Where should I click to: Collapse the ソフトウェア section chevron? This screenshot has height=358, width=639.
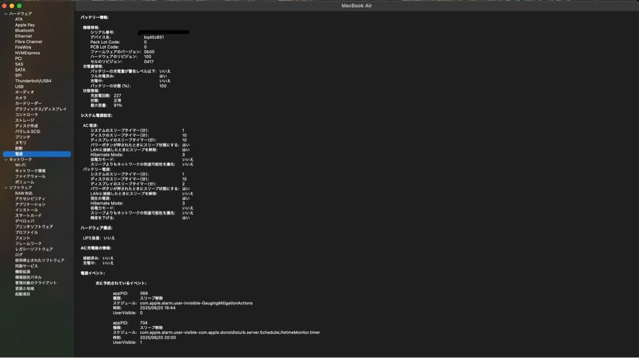pyautogui.click(x=6, y=188)
